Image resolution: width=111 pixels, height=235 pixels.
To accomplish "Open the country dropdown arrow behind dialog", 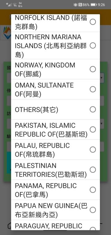I will 102,78.
